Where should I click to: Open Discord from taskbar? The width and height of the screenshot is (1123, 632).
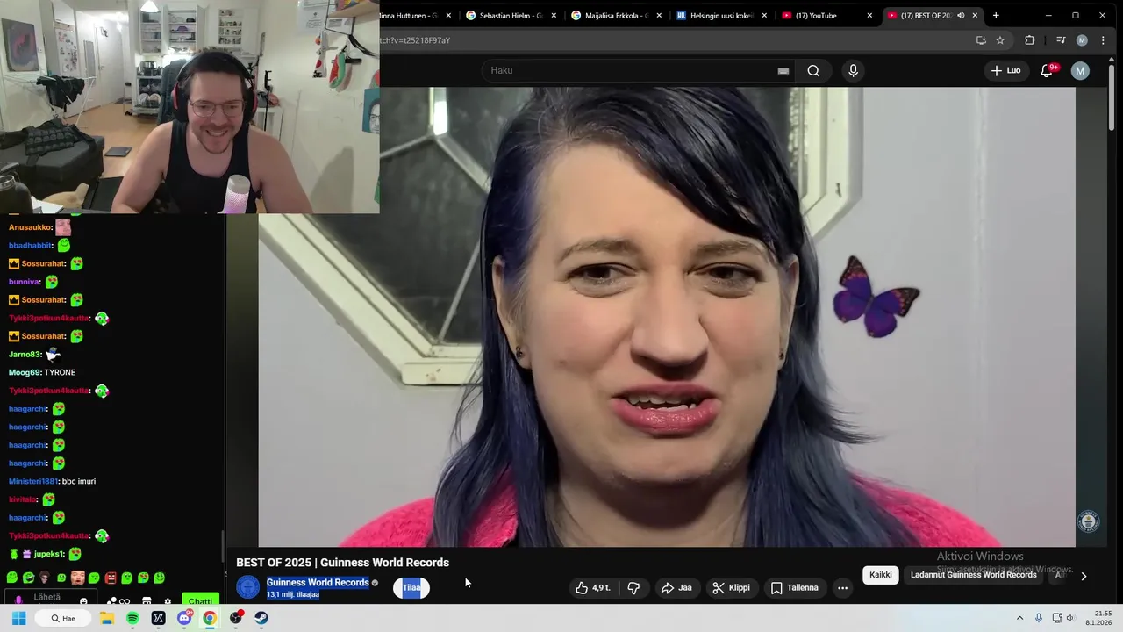click(x=184, y=618)
